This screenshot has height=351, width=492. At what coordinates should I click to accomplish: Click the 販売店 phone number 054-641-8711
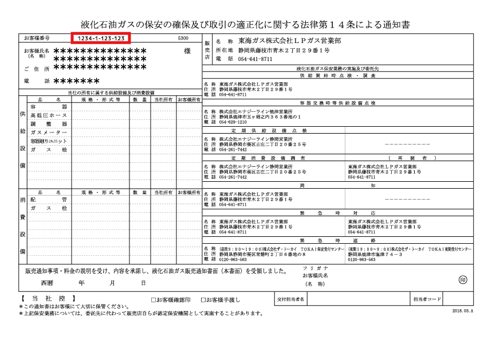click(255, 59)
